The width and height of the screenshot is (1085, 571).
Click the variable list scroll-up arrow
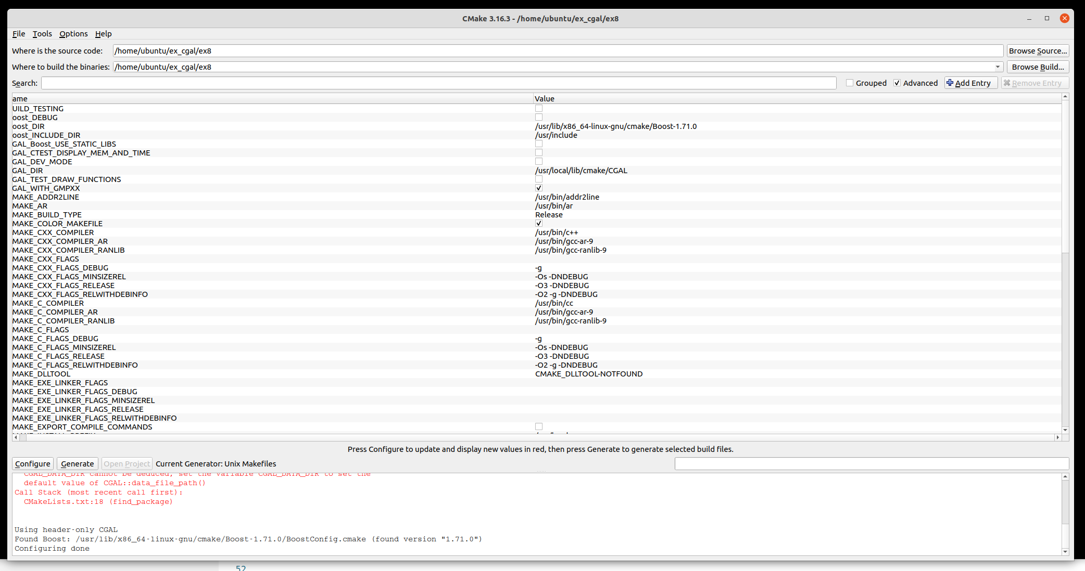point(1065,97)
